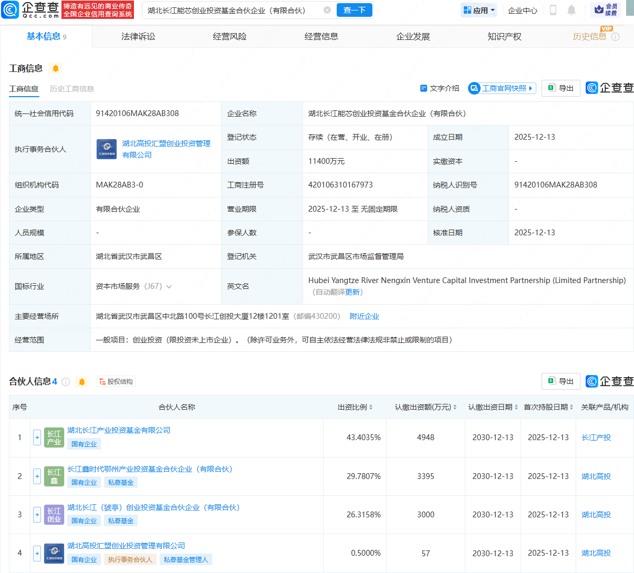Image resolution: width=634 pixels, height=573 pixels.
Task: Switch to 法律诉讼 tab
Action: tap(138, 36)
